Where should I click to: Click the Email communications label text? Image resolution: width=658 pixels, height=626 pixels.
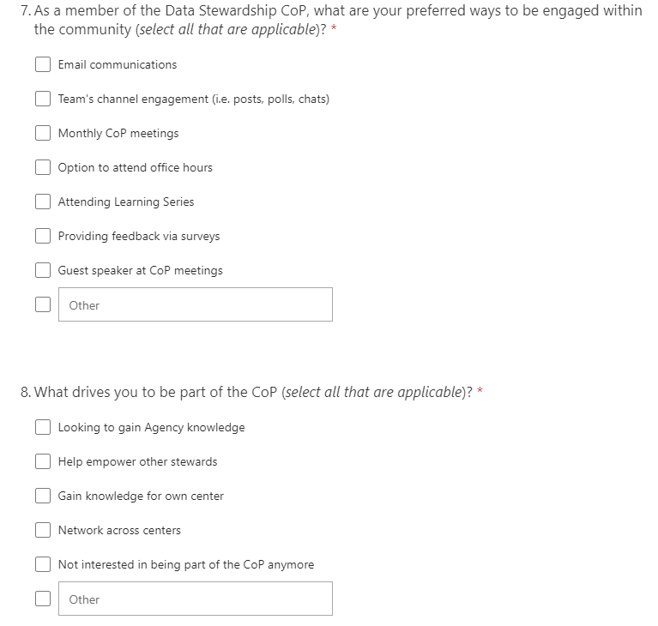click(118, 65)
